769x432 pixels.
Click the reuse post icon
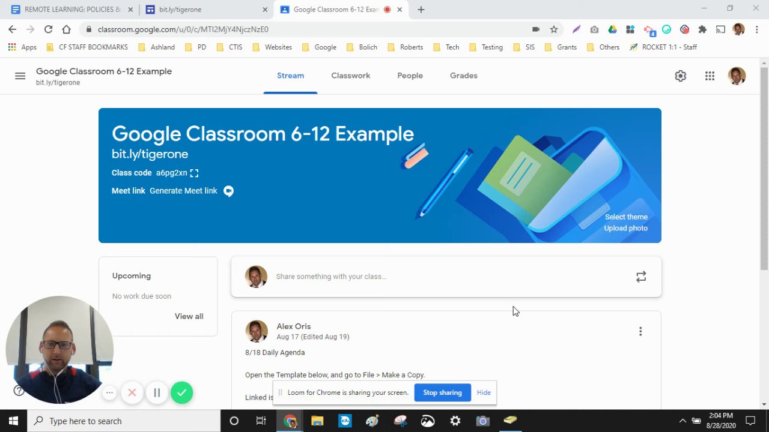click(x=641, y=277)
